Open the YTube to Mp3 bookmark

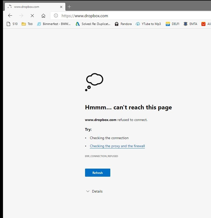coord(148,24)
